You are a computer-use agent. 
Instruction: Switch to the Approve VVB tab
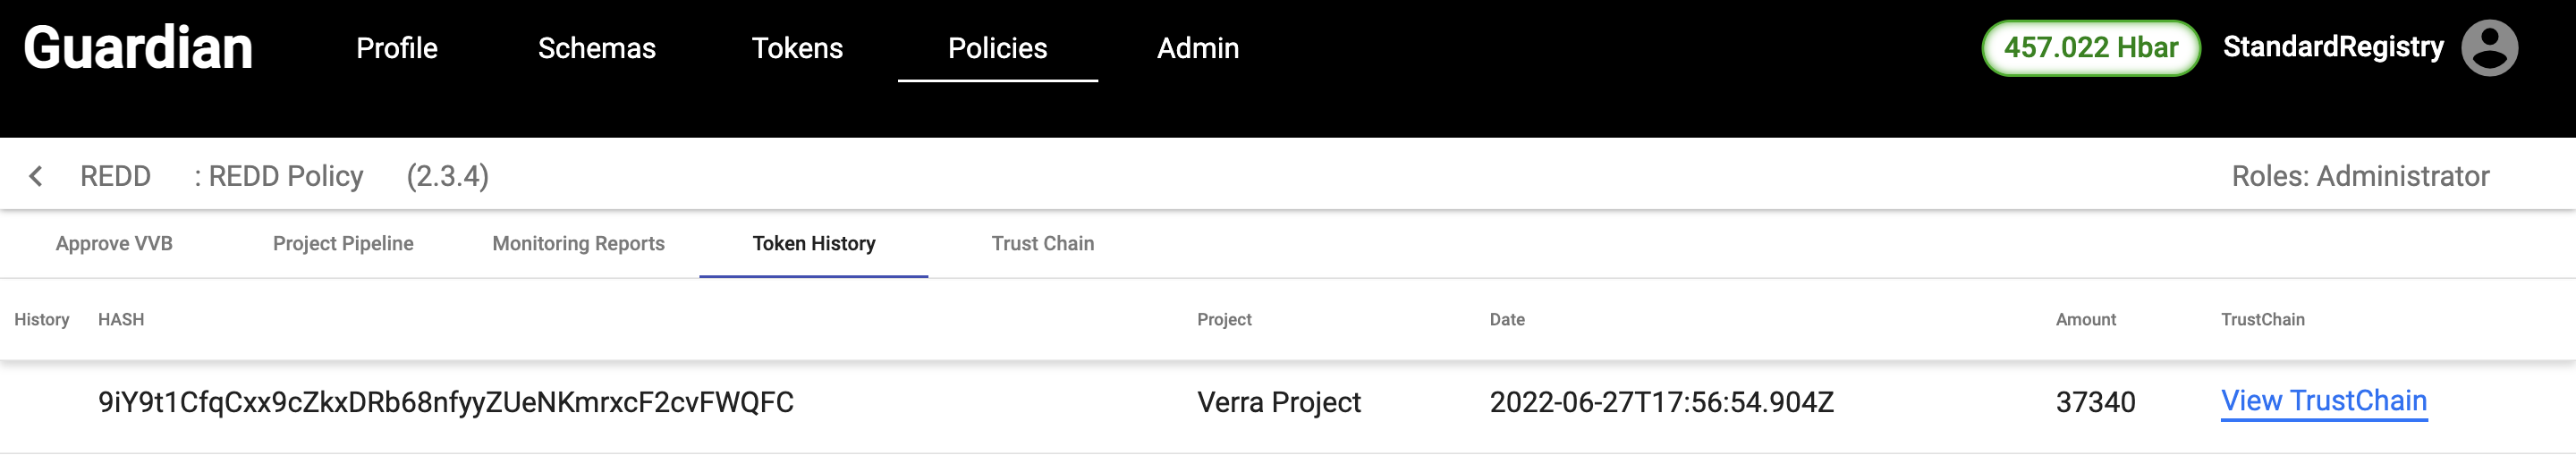(114, 243)
